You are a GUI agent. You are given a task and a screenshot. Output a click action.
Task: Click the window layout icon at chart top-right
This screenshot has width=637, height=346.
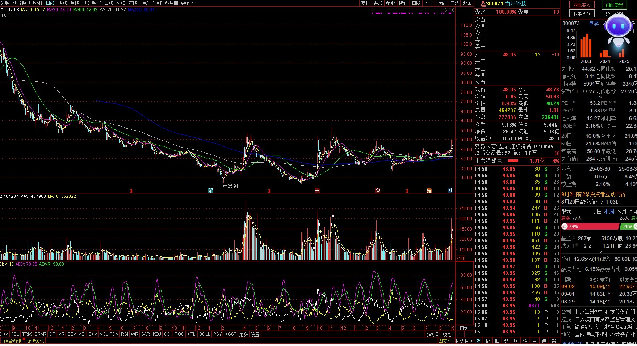pyautogui.click(x=452, y=10)
